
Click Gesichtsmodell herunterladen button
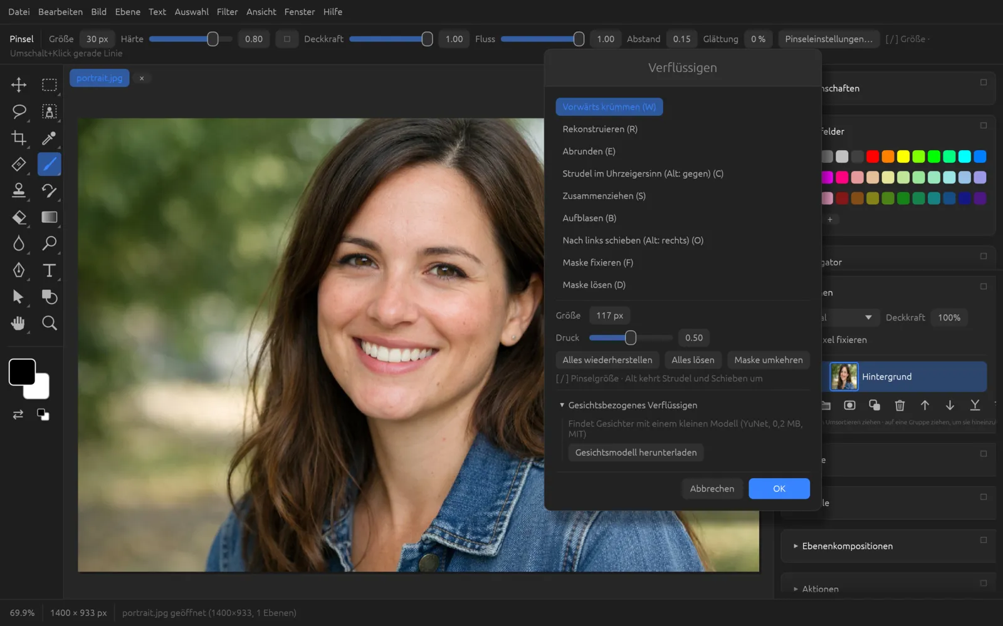point(636,453)
